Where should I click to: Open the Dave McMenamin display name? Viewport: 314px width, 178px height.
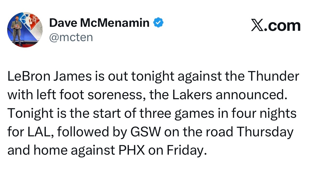click(99, 23)
